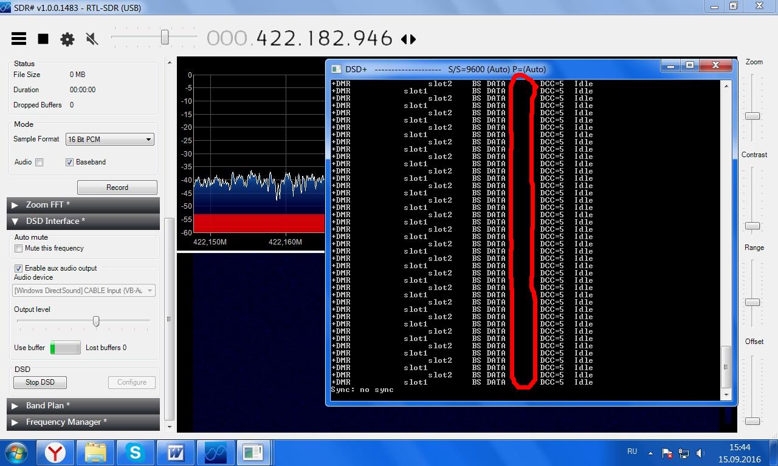
Task: Click the left panel vertical scrollbar
Action: (x=170, y=319)
